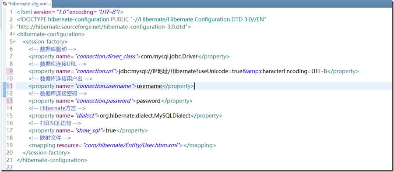Click the 打印SQL语句 comment
Image resolution: width=394 pixels, height=172 pixels.
tap(55, 123)
